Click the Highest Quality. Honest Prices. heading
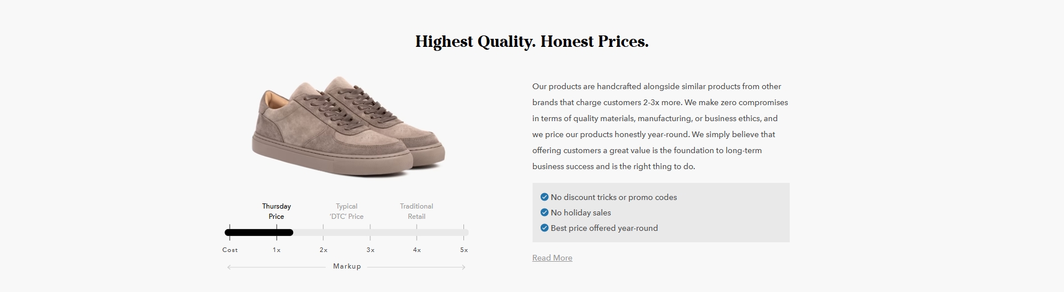 pyautogui.click(x=532, y=42)
